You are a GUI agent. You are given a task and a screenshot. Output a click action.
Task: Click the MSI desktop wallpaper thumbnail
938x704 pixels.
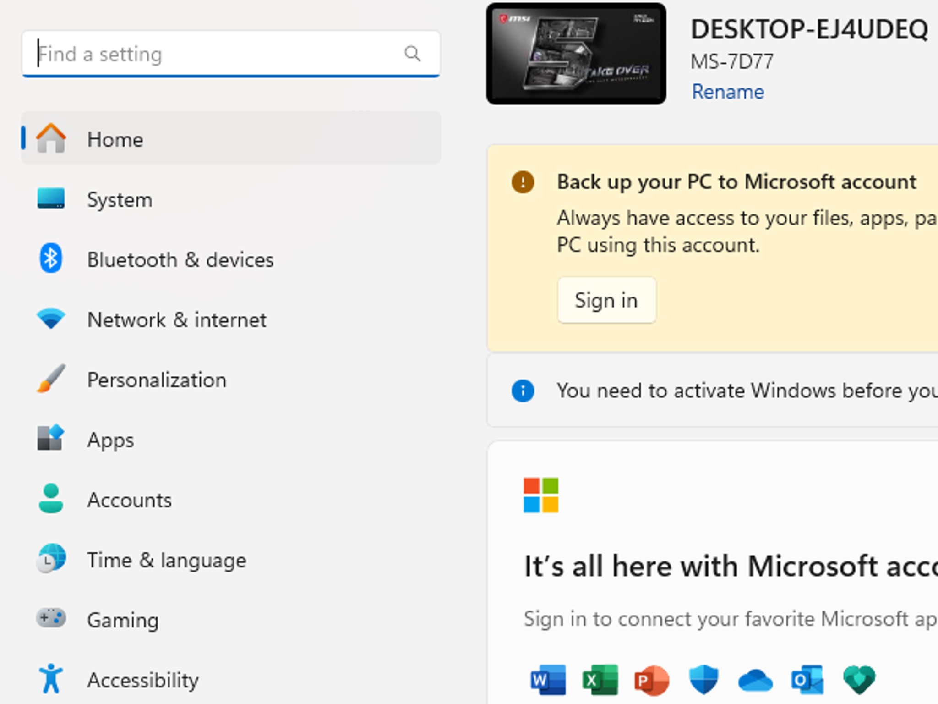pos(576,54)
